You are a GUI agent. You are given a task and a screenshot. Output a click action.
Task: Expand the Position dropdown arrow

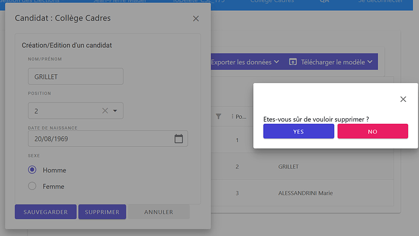coord(115,110)
